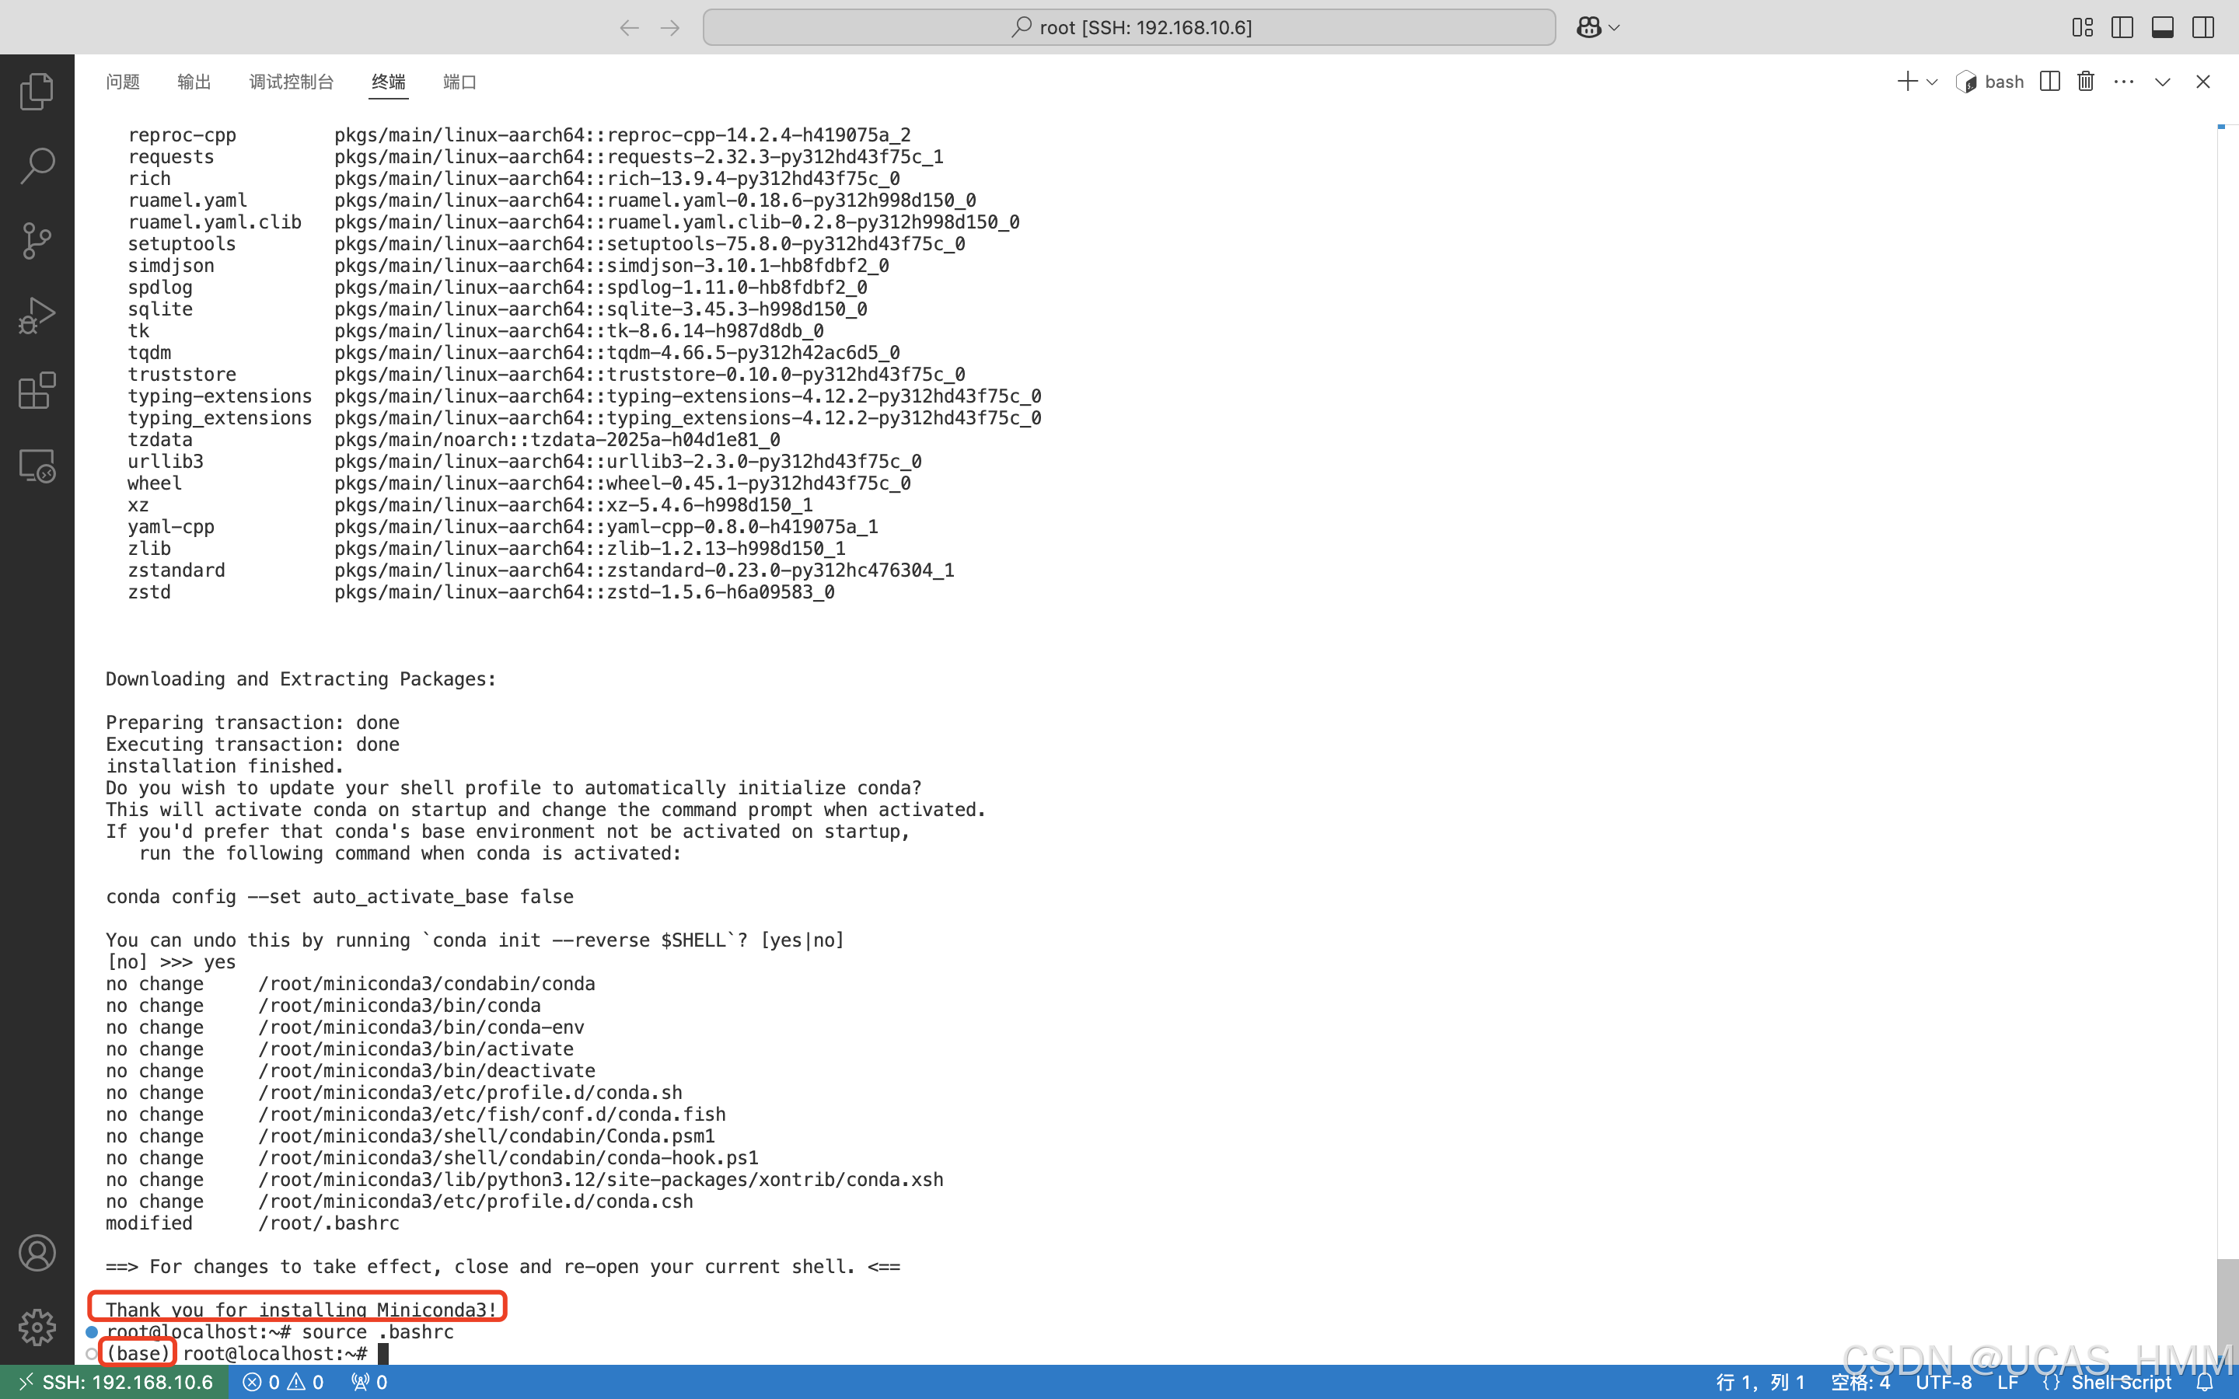Toggle secondary side bar visibility
Viewport: 2239px width, 1399px height.
[2203, 28]
